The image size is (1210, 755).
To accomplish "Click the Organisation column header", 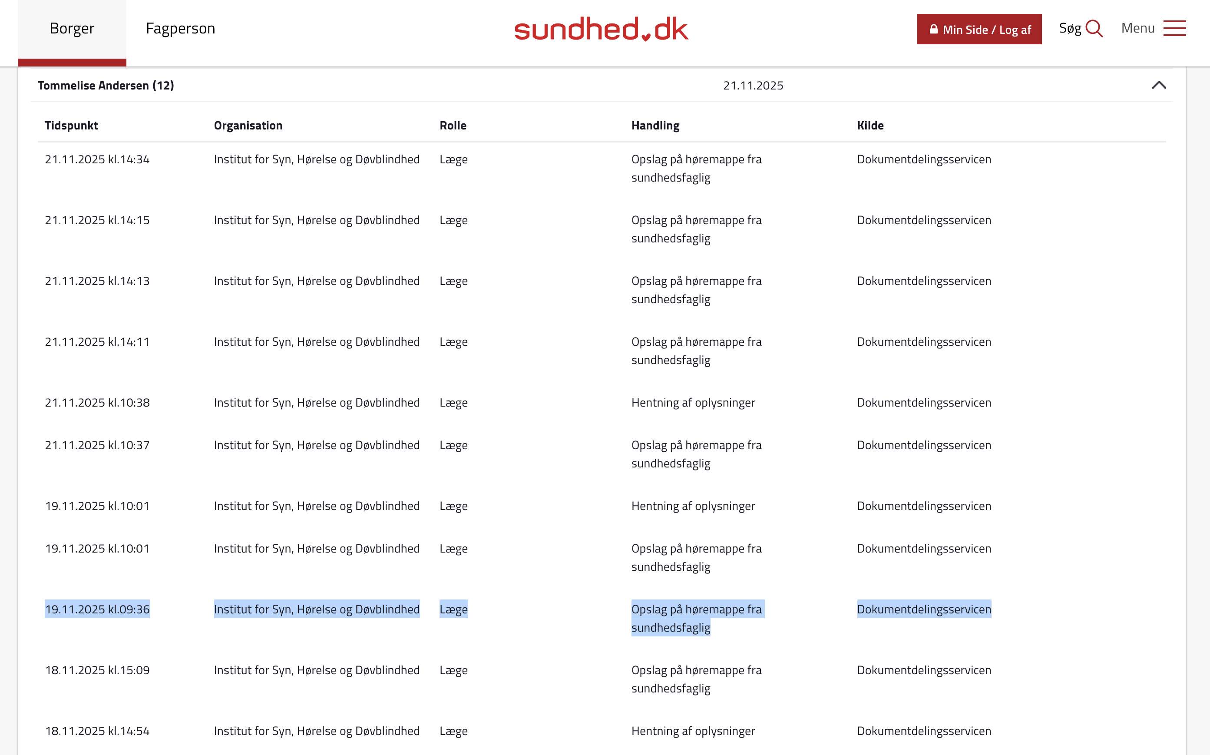I will [248, 126].
